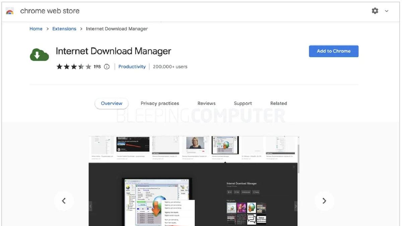Click the Internet Download Manager extension icon
The height and width of the screenshot is (226, 402).
click(39, 54)
